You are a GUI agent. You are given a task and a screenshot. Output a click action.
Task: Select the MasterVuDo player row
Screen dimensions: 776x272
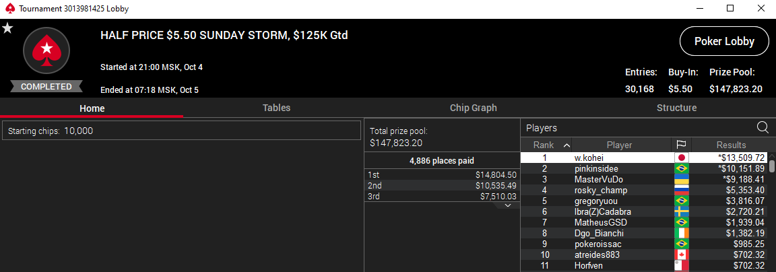click(x=598, y=179)
